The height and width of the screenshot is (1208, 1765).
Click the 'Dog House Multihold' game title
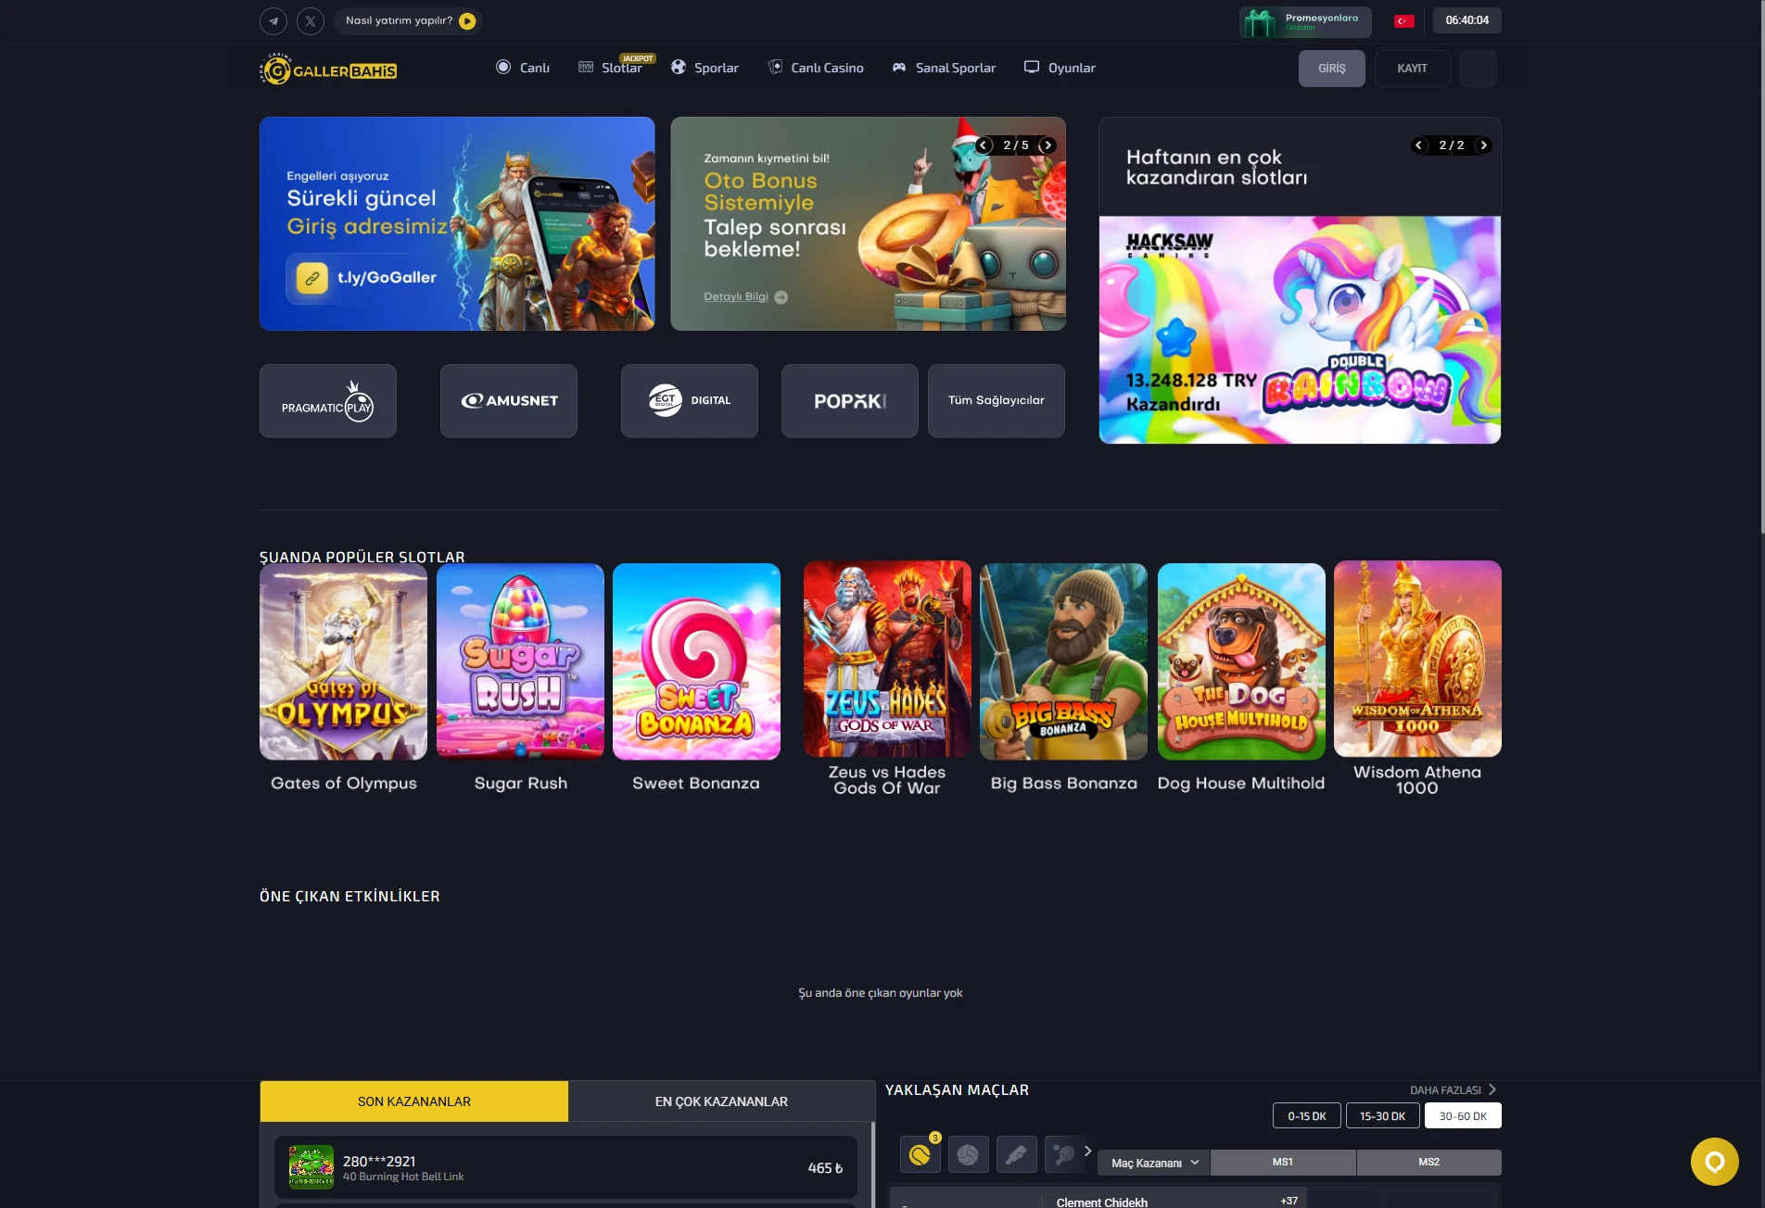pos(1241,784)
